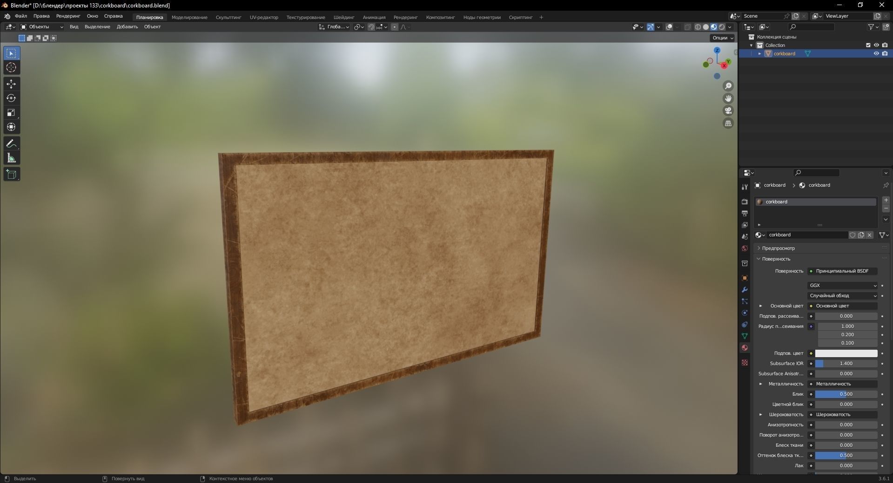Click the outliner search field
Viewport: 893px width, 483px height.
[811, 27]
